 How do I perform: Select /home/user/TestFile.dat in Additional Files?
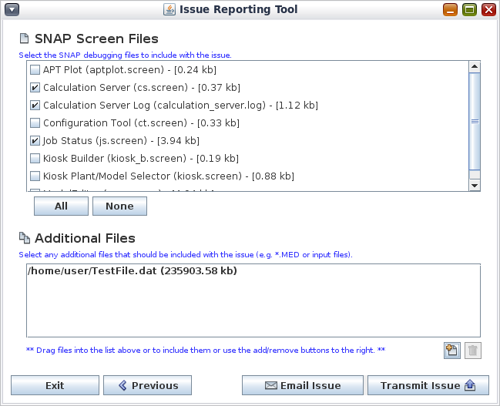click(x=132, y=271)
